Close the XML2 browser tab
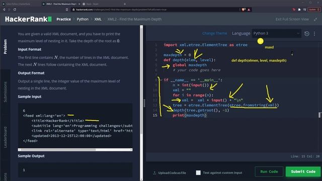 pyautogui.click(x=79, y=4)
